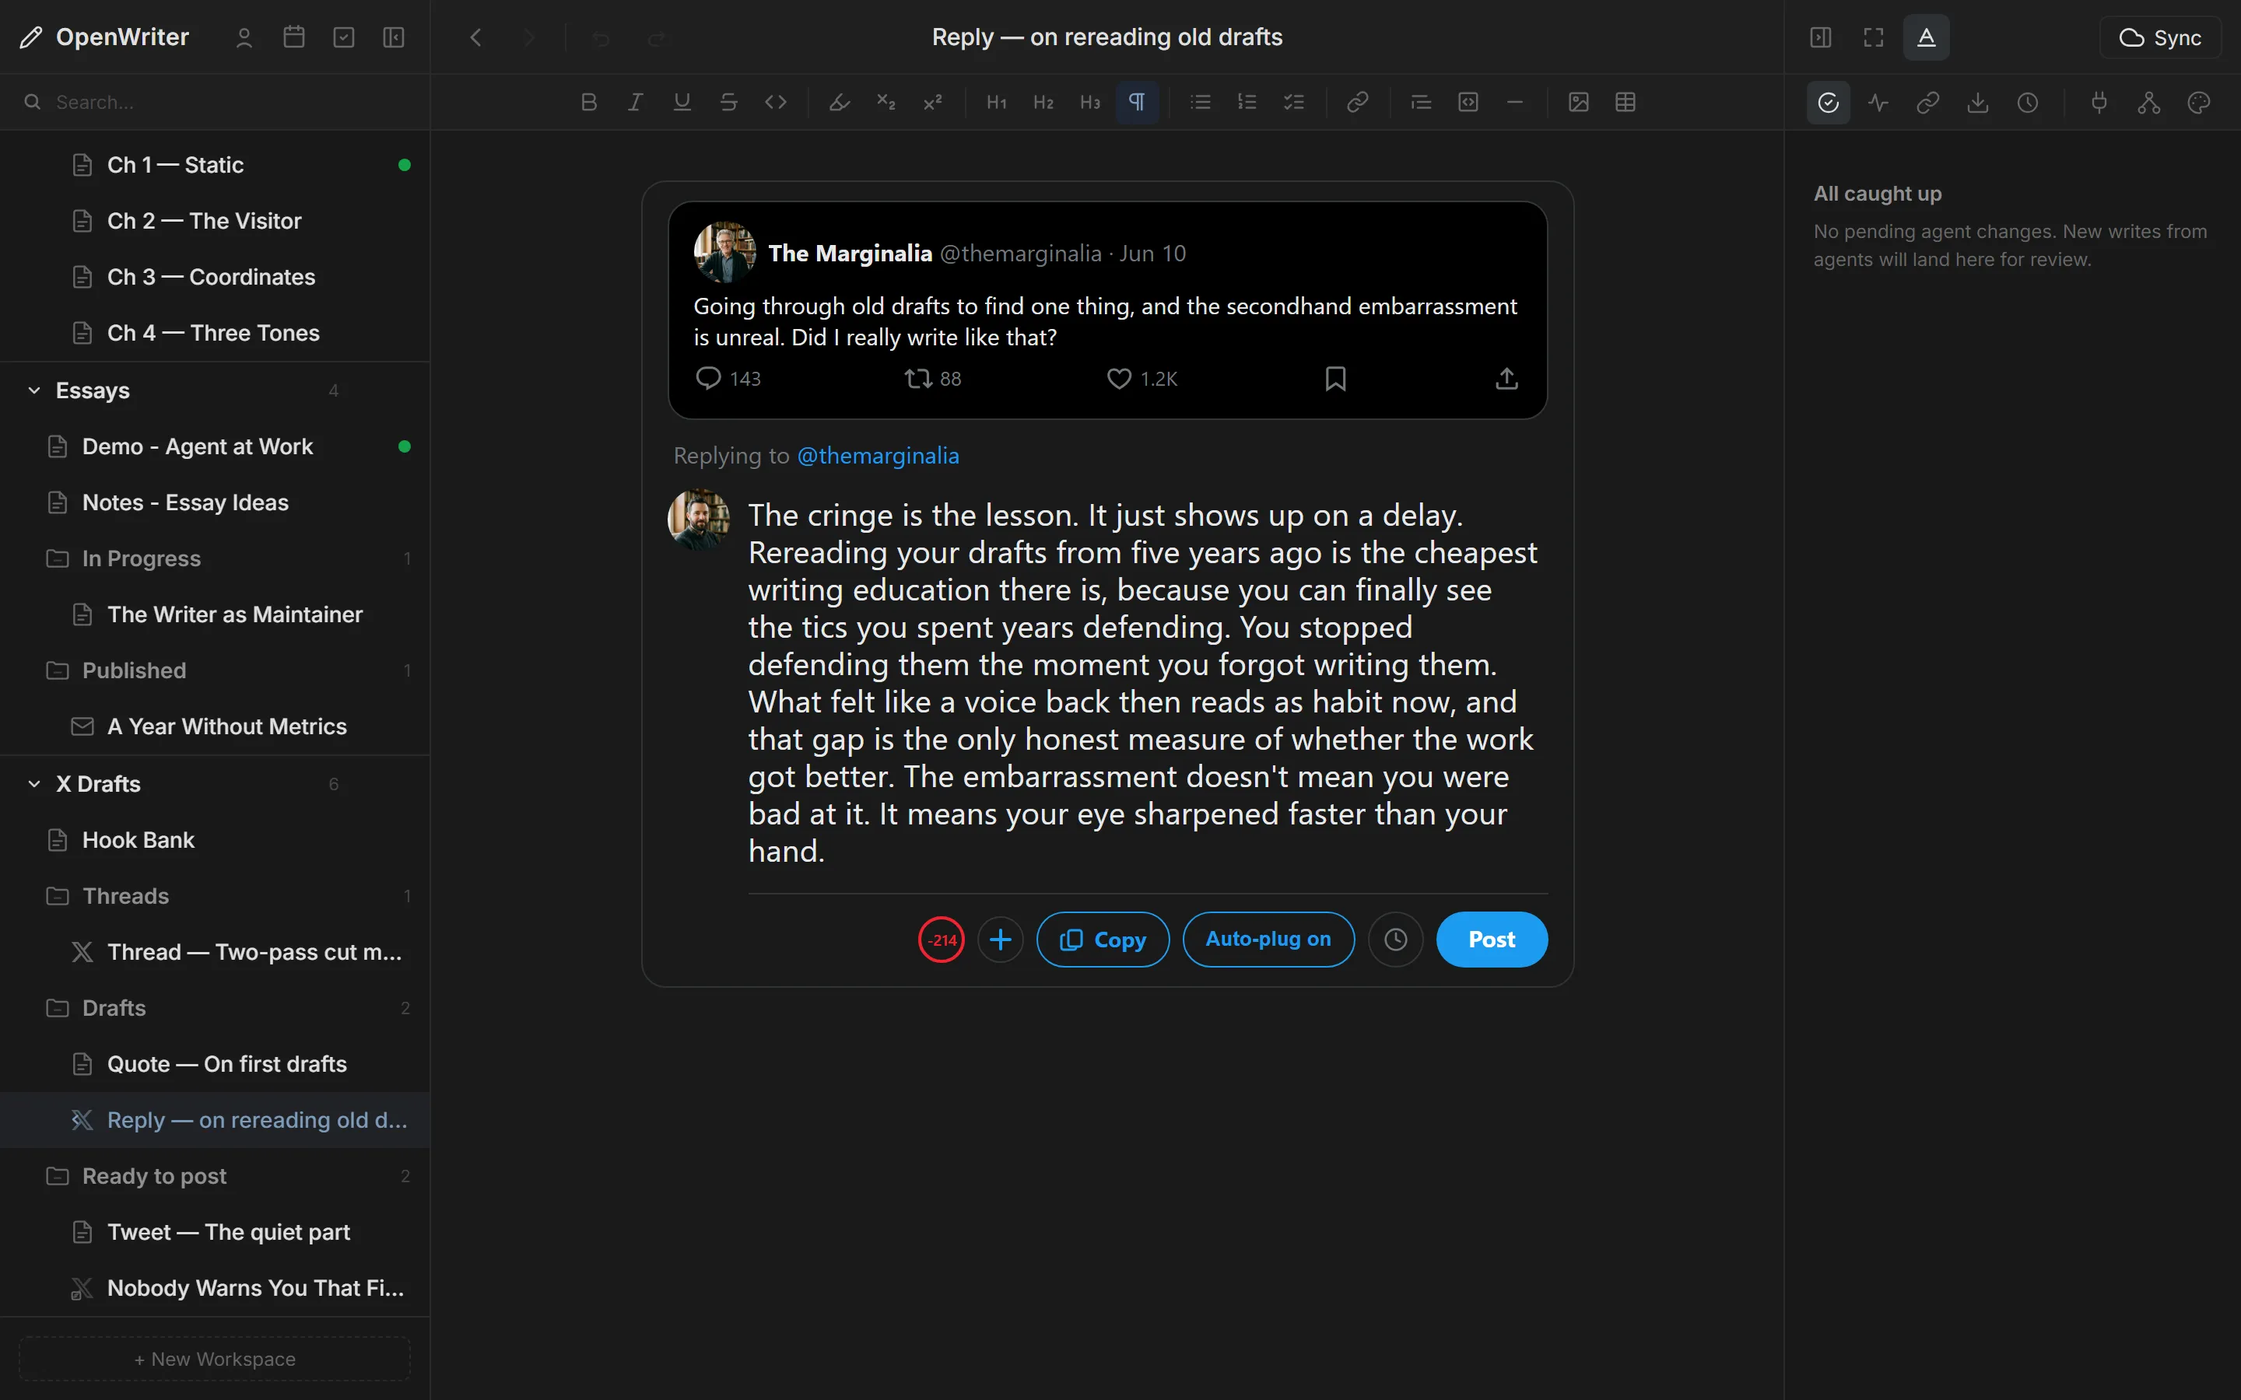
Task: Open the export download tab
Action: (x=1978, y=102)
